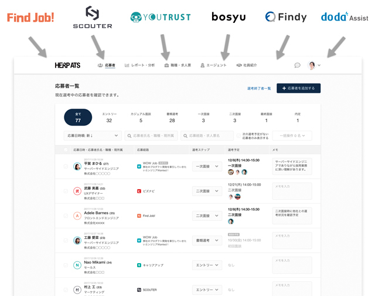Click the orange Find Job! source icon
The width and height of the screenshot is (375, 296).
[x=139, y=216]
